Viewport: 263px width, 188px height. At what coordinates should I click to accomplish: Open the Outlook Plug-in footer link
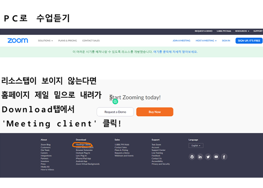pos(83,153)
